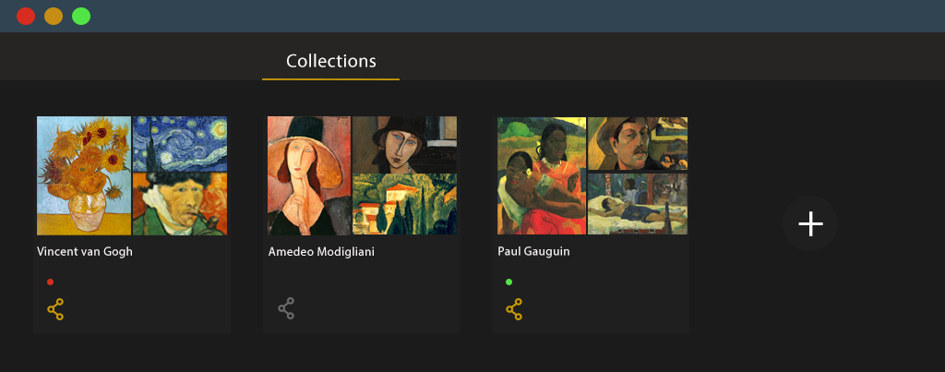
Task: Open Modigliani's woman in large hat painting
Action: (x=308, y=175)
